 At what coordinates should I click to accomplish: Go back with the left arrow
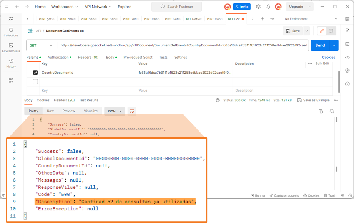tap(17, 7)
